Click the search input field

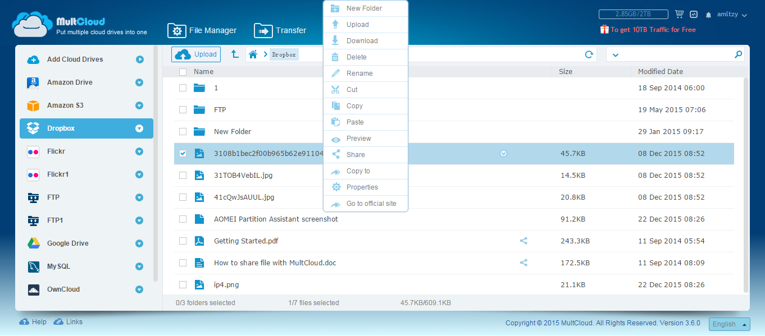pos(676,54)
